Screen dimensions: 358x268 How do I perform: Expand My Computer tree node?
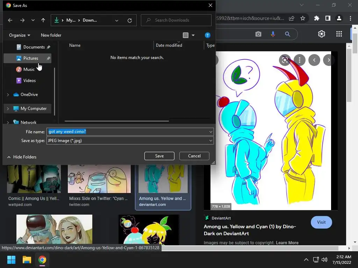[8, 109]
